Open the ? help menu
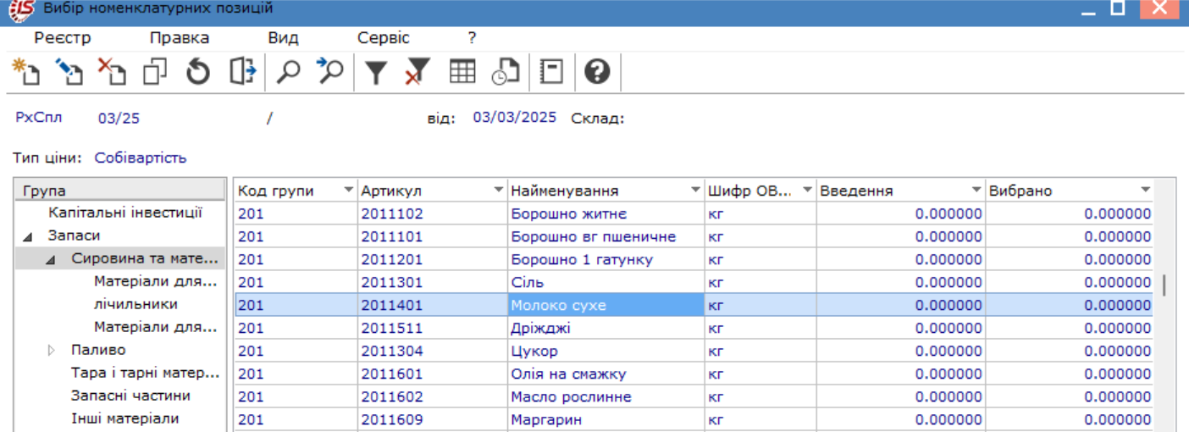 (473, 38)
